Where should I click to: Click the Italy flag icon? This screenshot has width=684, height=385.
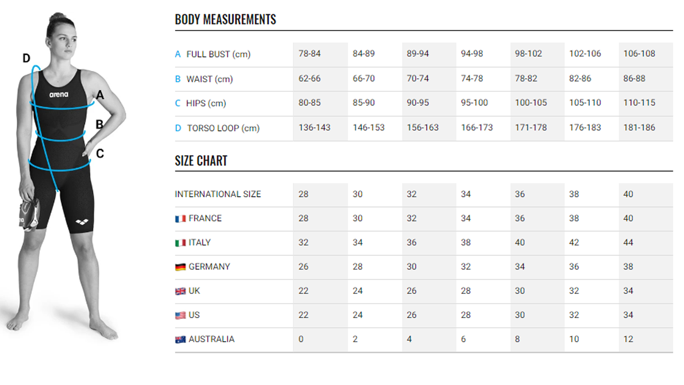[180, 243]
